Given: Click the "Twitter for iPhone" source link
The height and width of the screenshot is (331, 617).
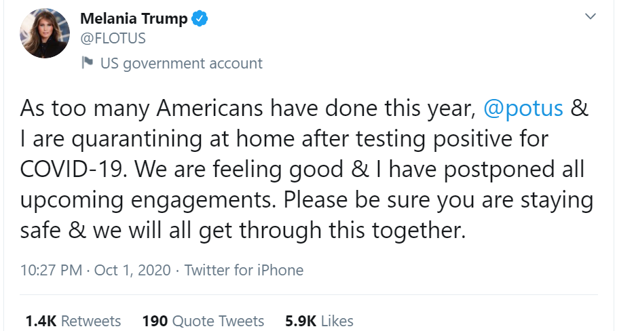Looking at the screenshot, I should pyautogui.click(x=244, y=270).
